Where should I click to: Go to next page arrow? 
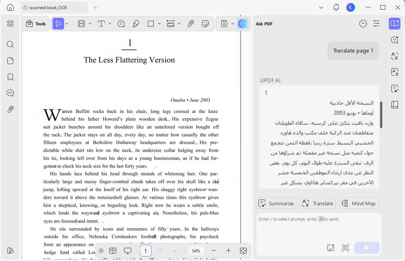point(175,250)
